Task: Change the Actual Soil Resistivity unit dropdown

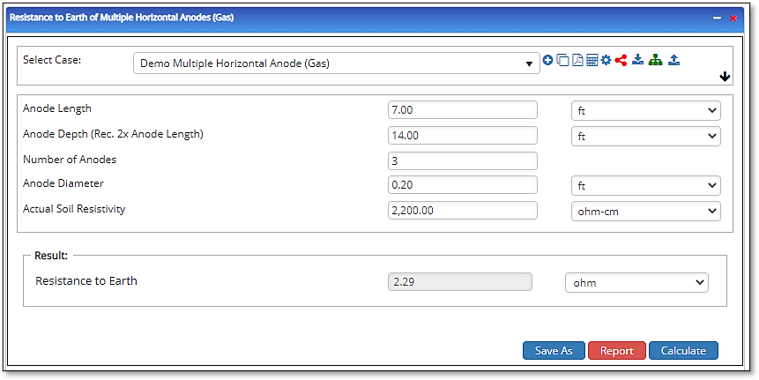Action: pyautogui.click(x=645, y=212)
